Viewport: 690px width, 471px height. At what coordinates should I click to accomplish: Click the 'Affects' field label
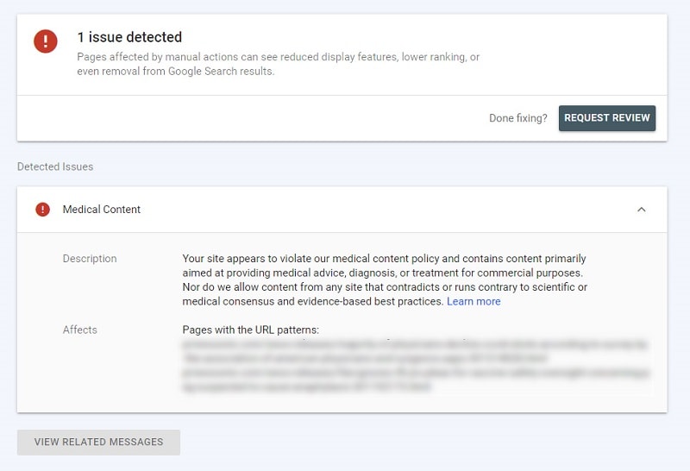[x=80, y=330]
